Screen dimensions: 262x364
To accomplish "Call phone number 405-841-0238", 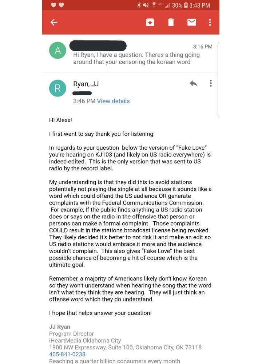I will coord(67,354).
